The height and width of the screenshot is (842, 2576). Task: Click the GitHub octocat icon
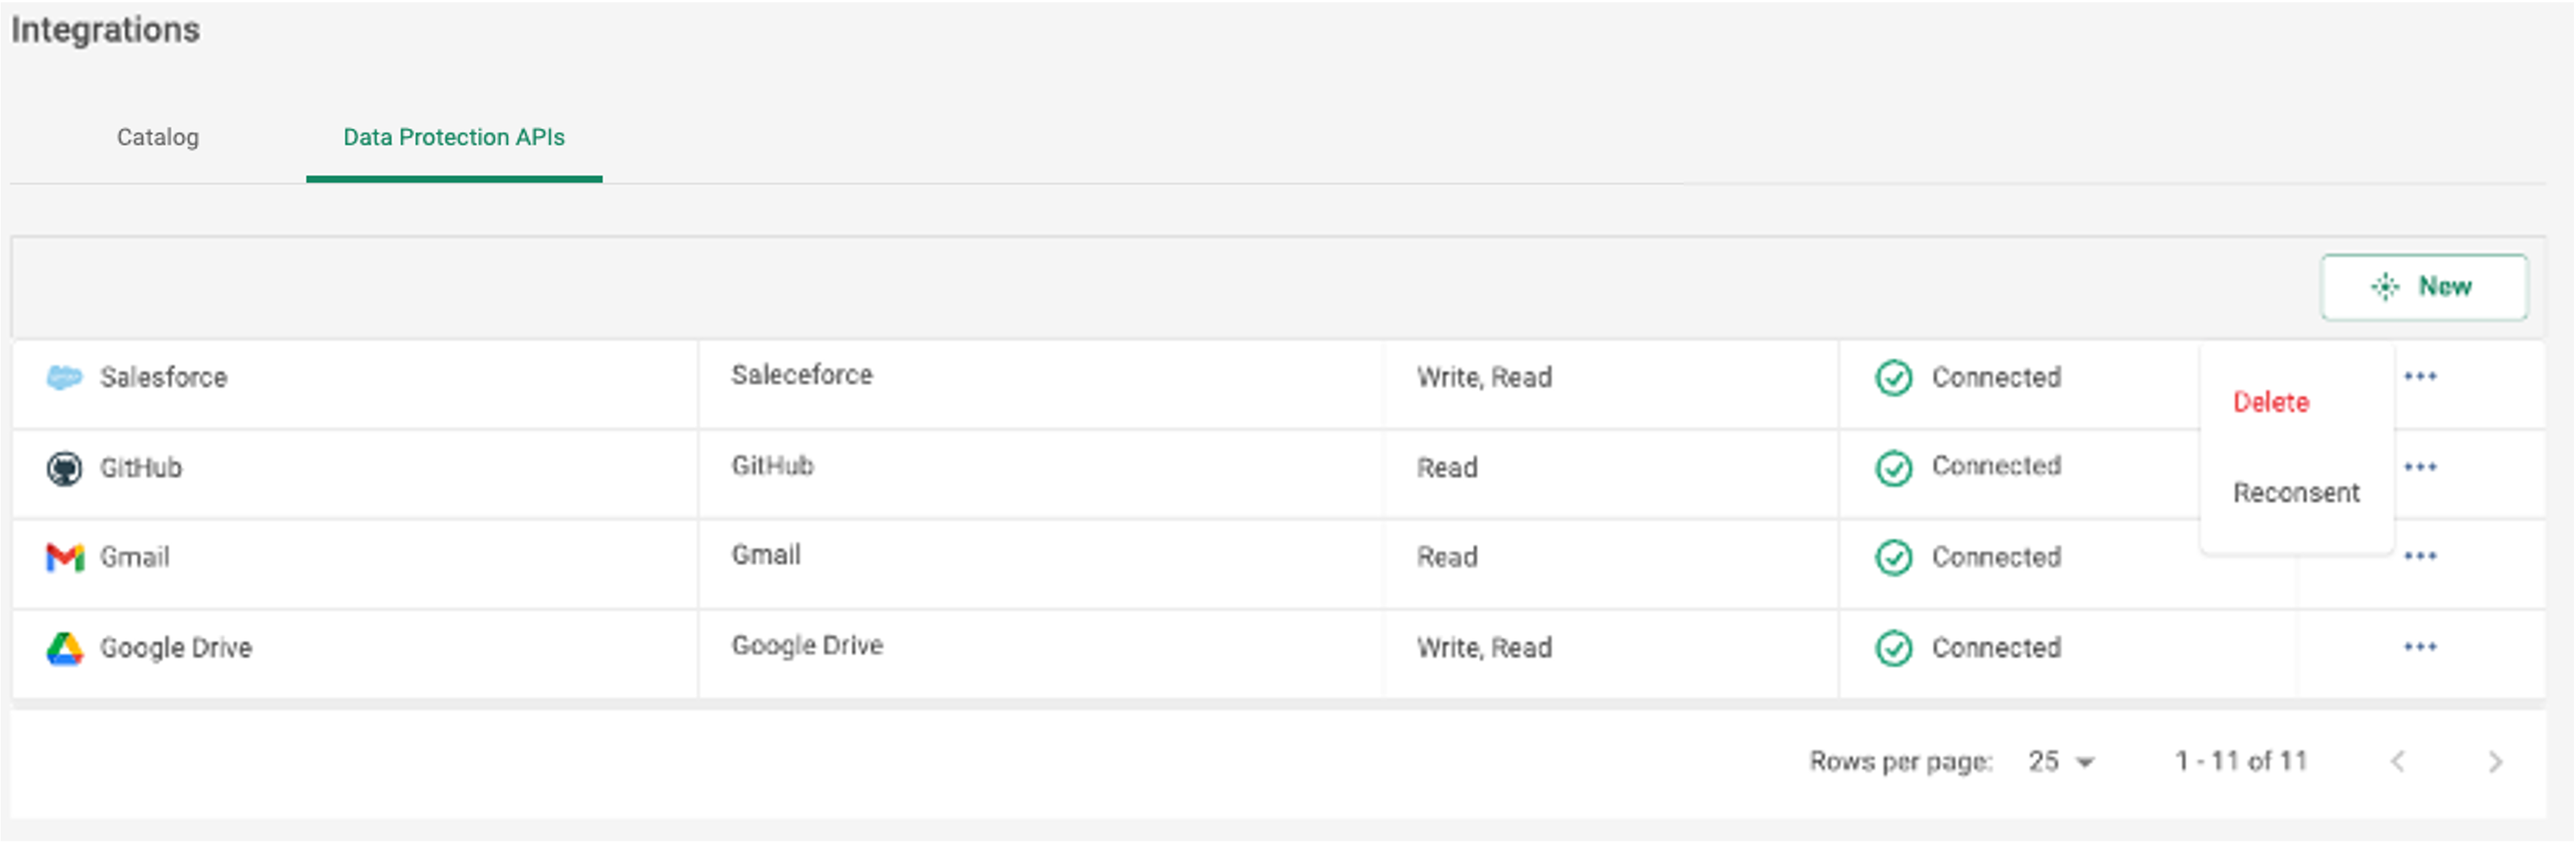pos(64,468)
